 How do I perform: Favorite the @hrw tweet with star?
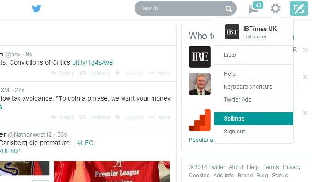129,73
